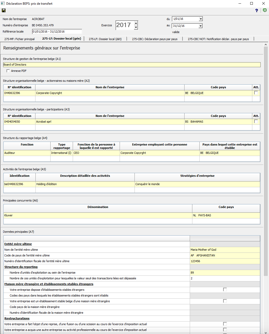The width and height of the screenshot is (269, 334).
Task: Select the '0454054050' identification cell
Action: pyautogui.click(x=20, y=122)
